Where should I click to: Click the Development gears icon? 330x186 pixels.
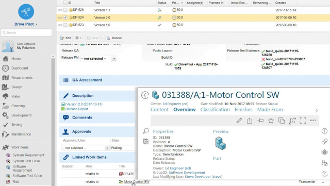coord(5,115)
